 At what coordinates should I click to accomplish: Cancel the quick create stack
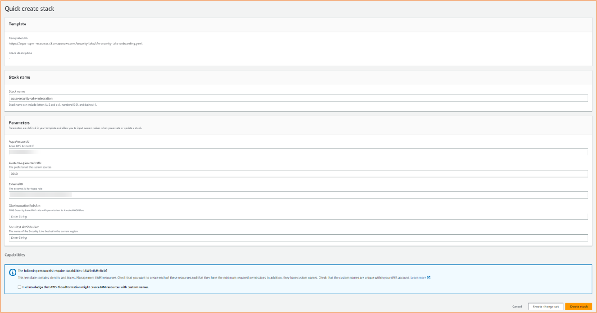click(x=517, y=307)
